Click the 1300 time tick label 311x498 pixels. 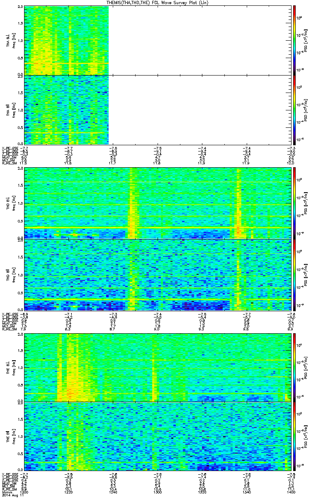point(157,492)
